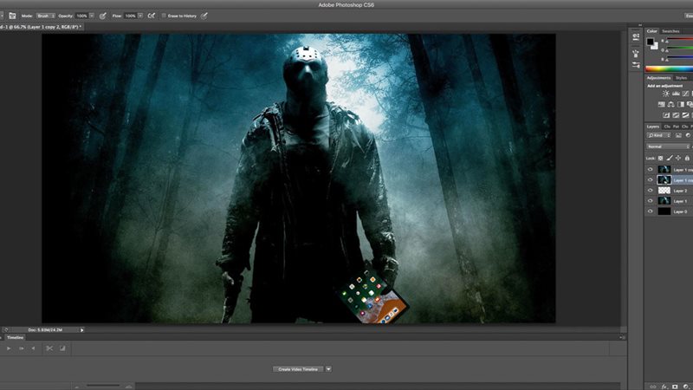Open the Normal blend mode dropdown
Viewport: 693px width, 390px height.
[x=669, y=146]
